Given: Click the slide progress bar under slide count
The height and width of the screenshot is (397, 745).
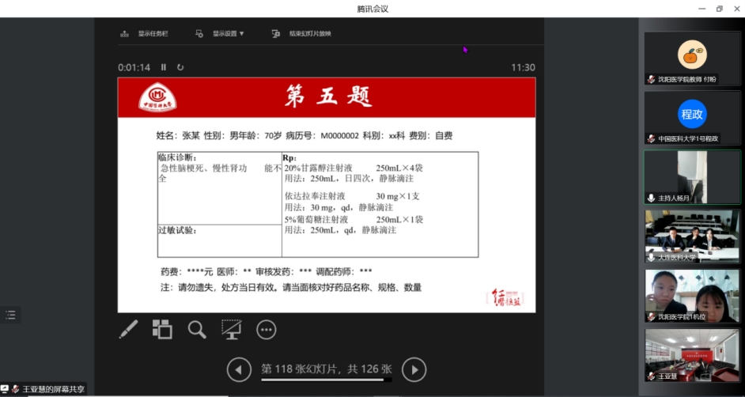Looking at the screenshot, I should pos(326,380).
